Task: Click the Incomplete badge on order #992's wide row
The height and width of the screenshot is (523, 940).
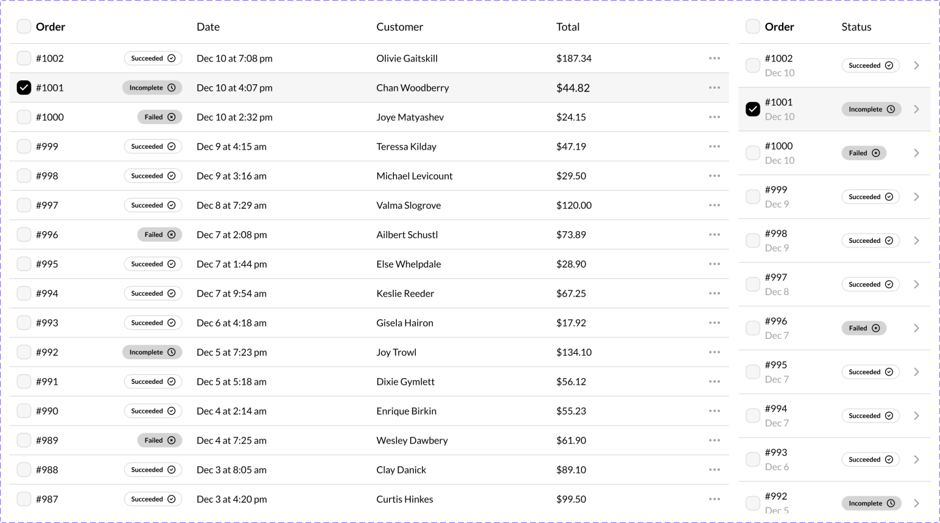Action: tap(152, 352)
